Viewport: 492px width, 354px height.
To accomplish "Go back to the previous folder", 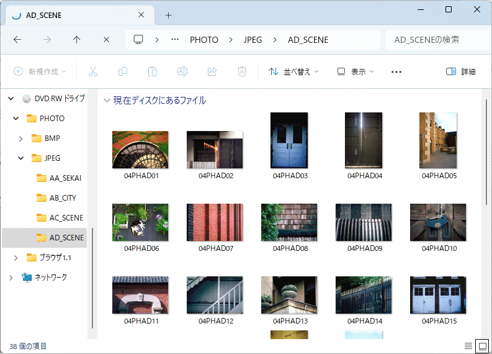I will 17,40.
